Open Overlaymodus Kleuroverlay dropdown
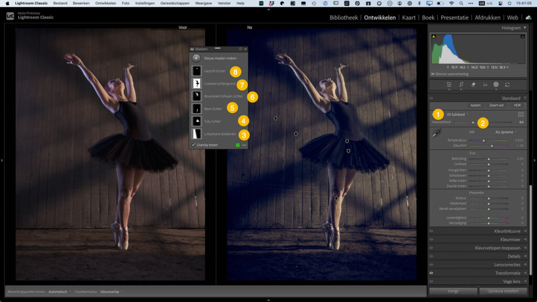The width and height of the screenshot is (537, 302). coord(112,292)
